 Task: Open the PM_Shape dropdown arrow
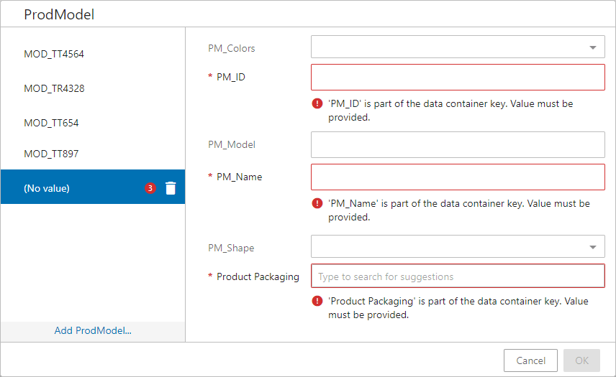pos(593,247)
